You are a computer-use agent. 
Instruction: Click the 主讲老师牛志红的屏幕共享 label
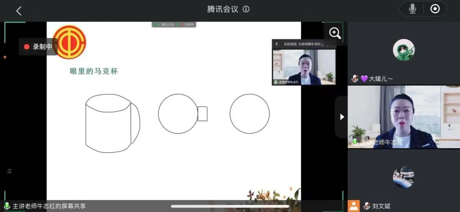(49, 206)
